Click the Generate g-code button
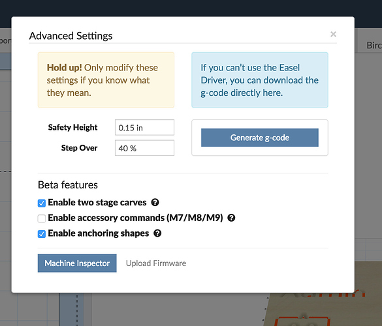Image resolution: width=382 pixels, height=326 pixels. 260,138
